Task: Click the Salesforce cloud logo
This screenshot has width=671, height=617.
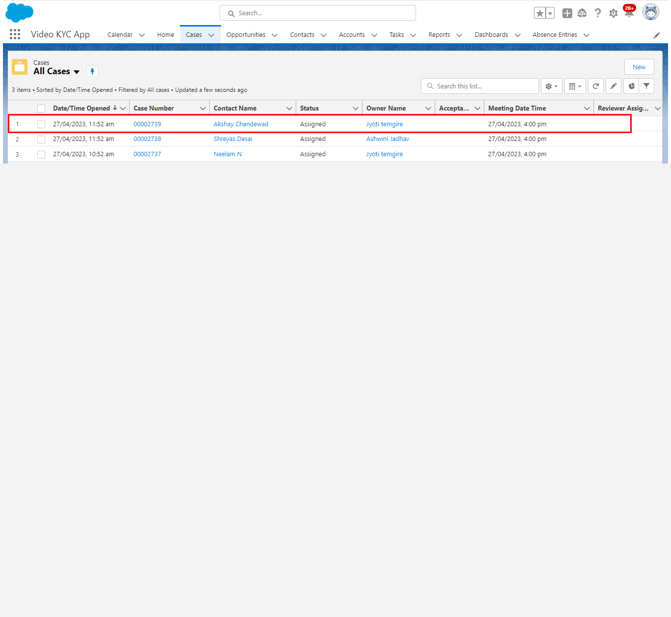Action: (19, 13)
